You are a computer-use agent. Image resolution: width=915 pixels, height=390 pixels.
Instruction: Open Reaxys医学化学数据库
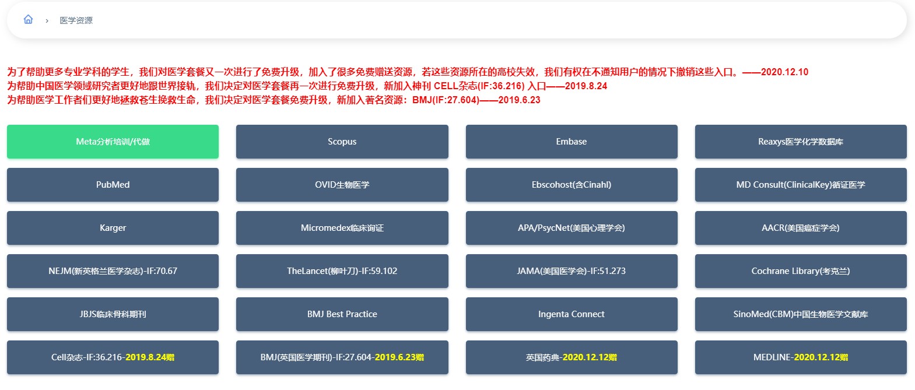point(801,142)
